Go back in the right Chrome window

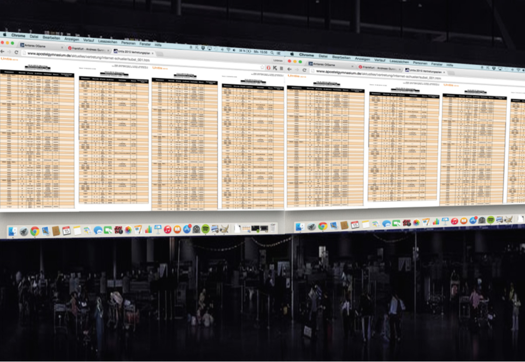click(x=290, y=69)
